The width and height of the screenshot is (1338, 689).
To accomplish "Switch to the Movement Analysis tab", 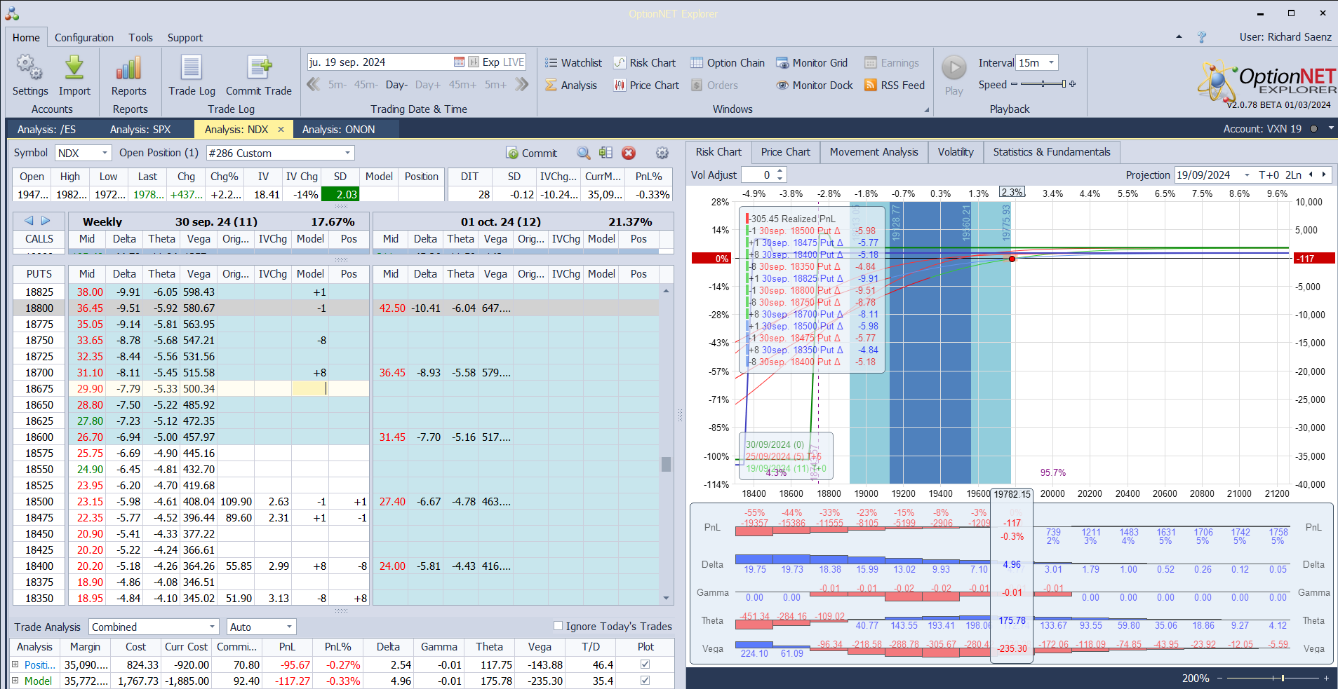I will pyautogui.click(x=874, y=152).
